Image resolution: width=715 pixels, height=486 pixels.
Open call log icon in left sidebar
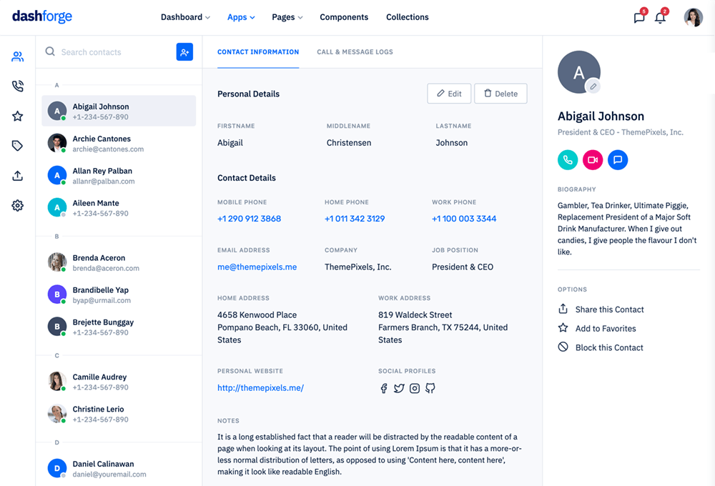tap(18, 86)
